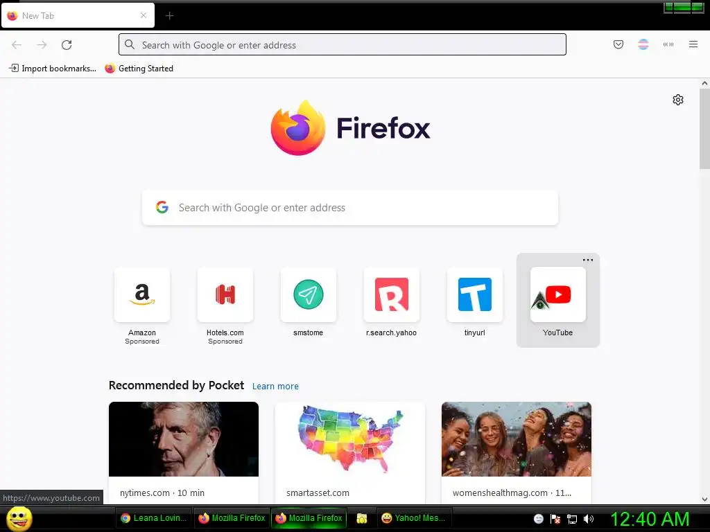Switch to Yahoo! Messenger taskbar window
Viewport: 710px width, 532px height.
[x=414, y=518]
